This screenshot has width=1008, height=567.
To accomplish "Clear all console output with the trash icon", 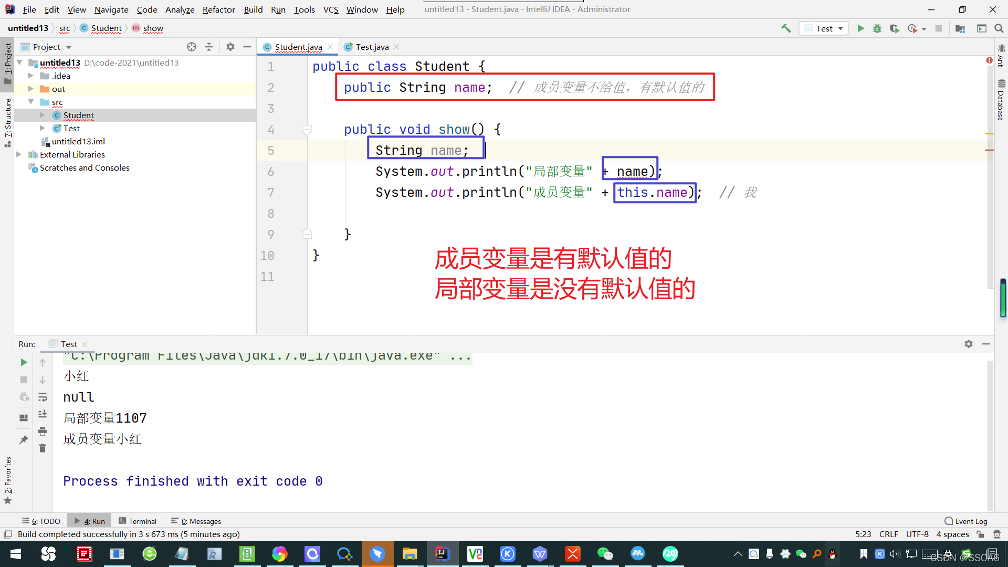I will pyautogui.click(x=43, y=448).
